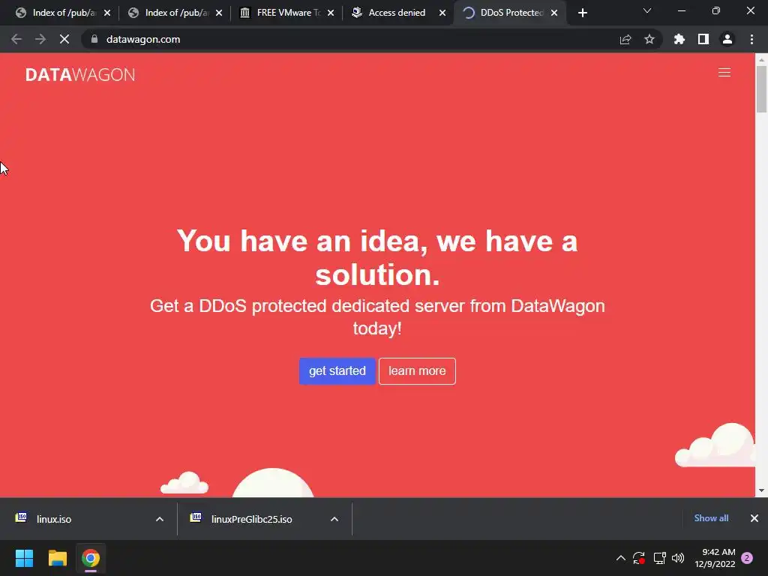The image size is (768, 576).
Task: Open volume control tray icon
Action: click(x=678, y=558)
